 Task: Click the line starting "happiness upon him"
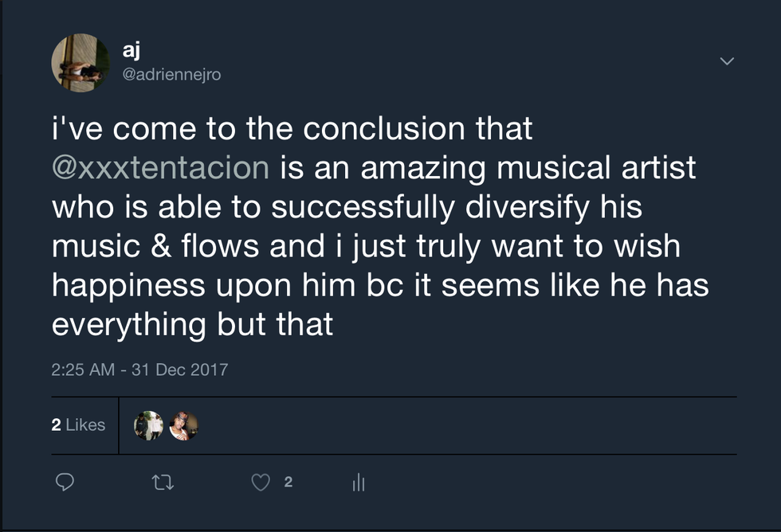click(x=379, y=285)
